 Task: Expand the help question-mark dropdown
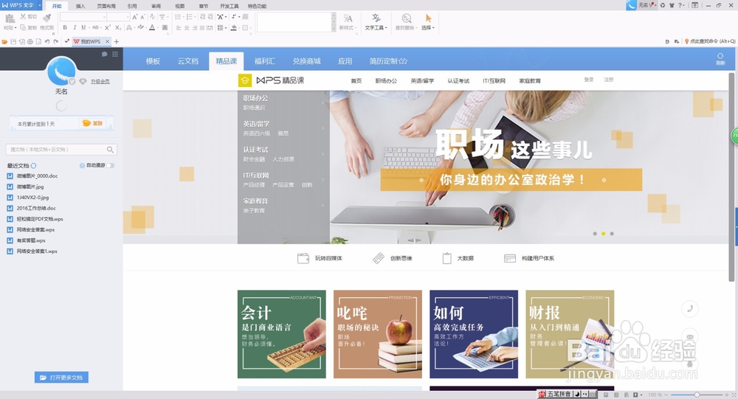tap(683, 5)
